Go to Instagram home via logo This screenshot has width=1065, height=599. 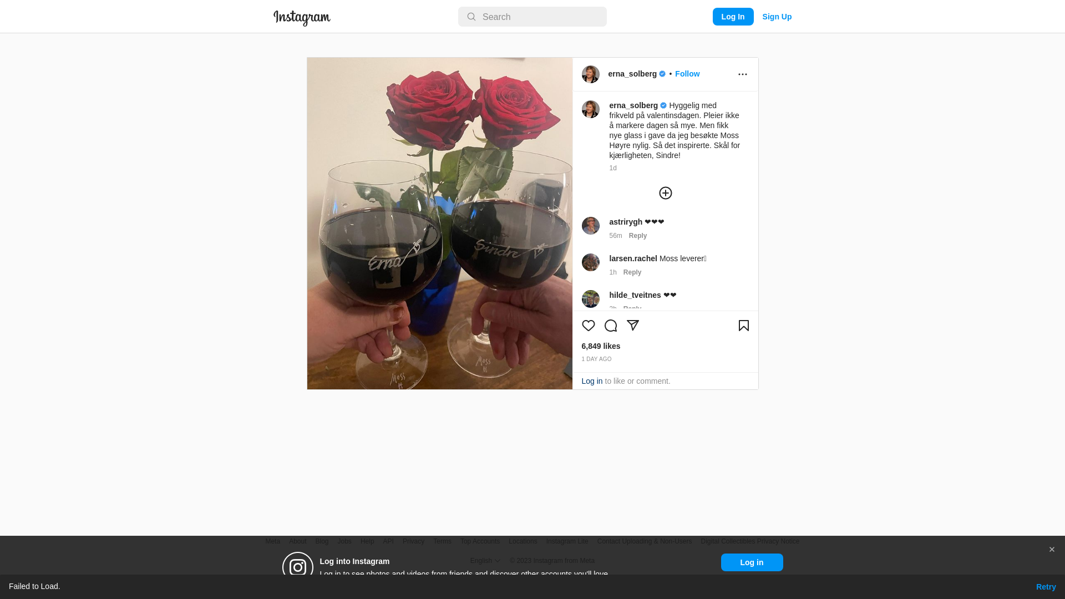pyautogui.click(x=302, y=18)
